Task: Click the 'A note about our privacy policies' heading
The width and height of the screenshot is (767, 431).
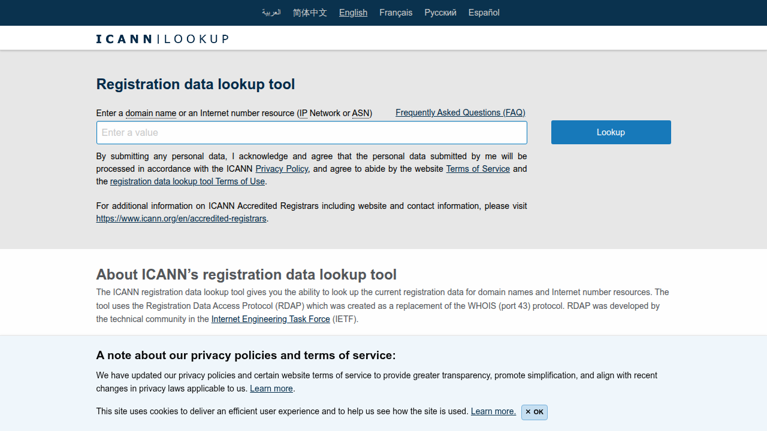Action: 246,356
